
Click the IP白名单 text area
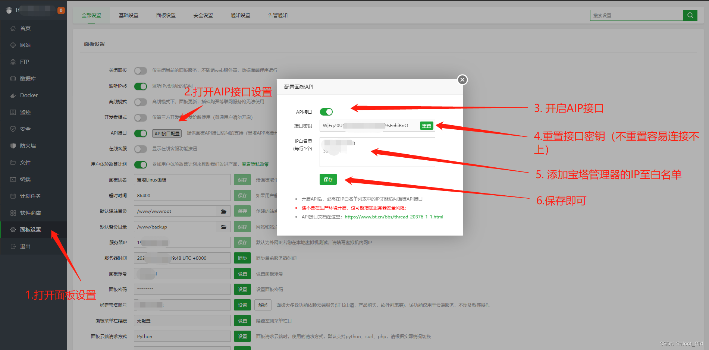(377, 152)
